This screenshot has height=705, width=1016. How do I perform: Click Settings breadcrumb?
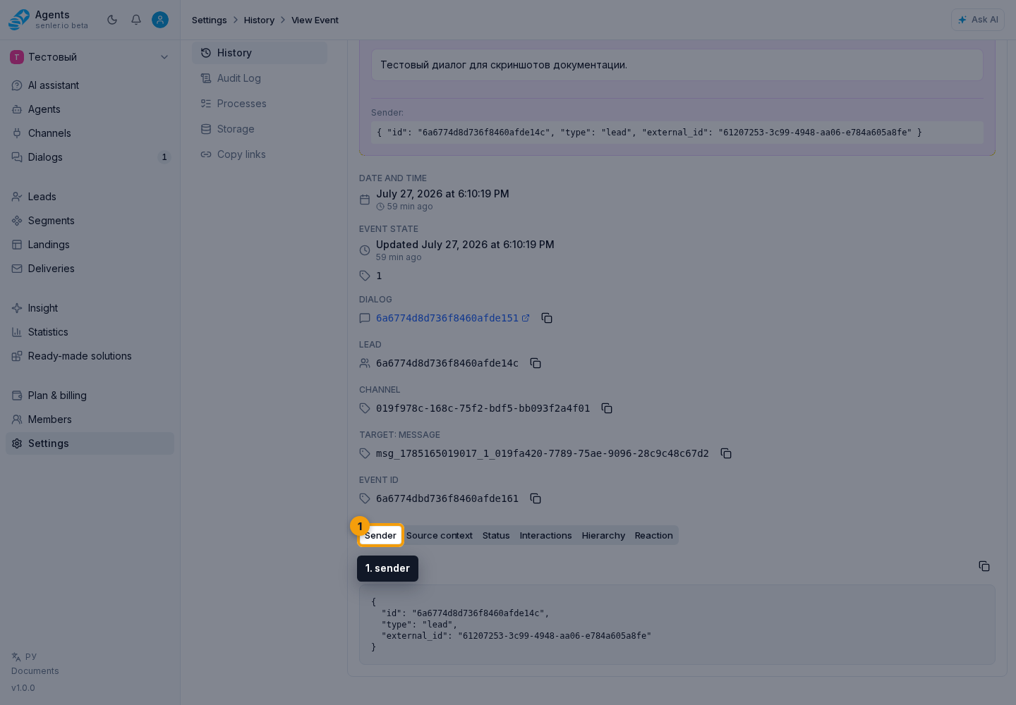coord(210,20)
